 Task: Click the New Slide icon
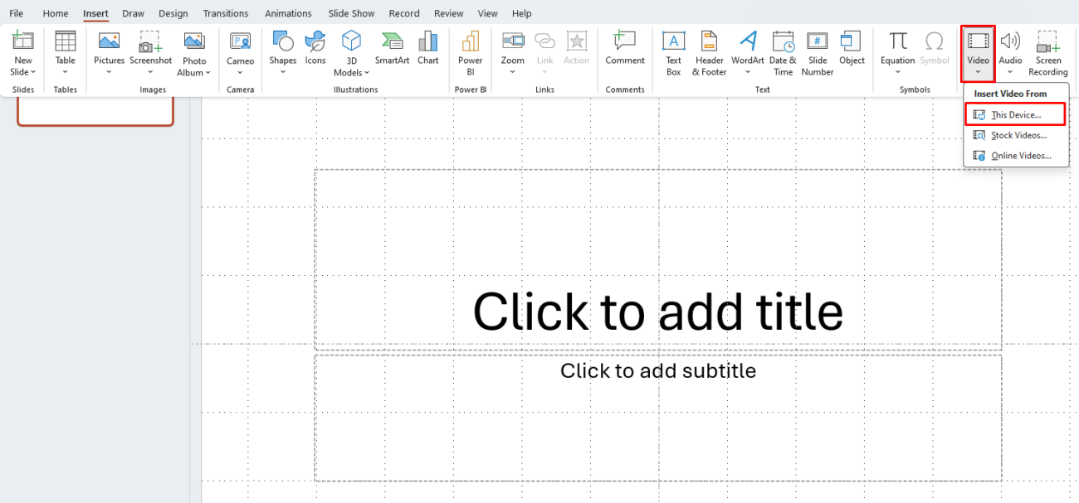click(23, 41)
